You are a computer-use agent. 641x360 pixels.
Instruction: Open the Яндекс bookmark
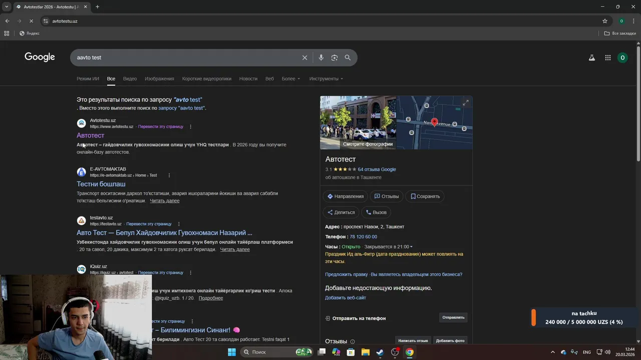coord(30,33)
